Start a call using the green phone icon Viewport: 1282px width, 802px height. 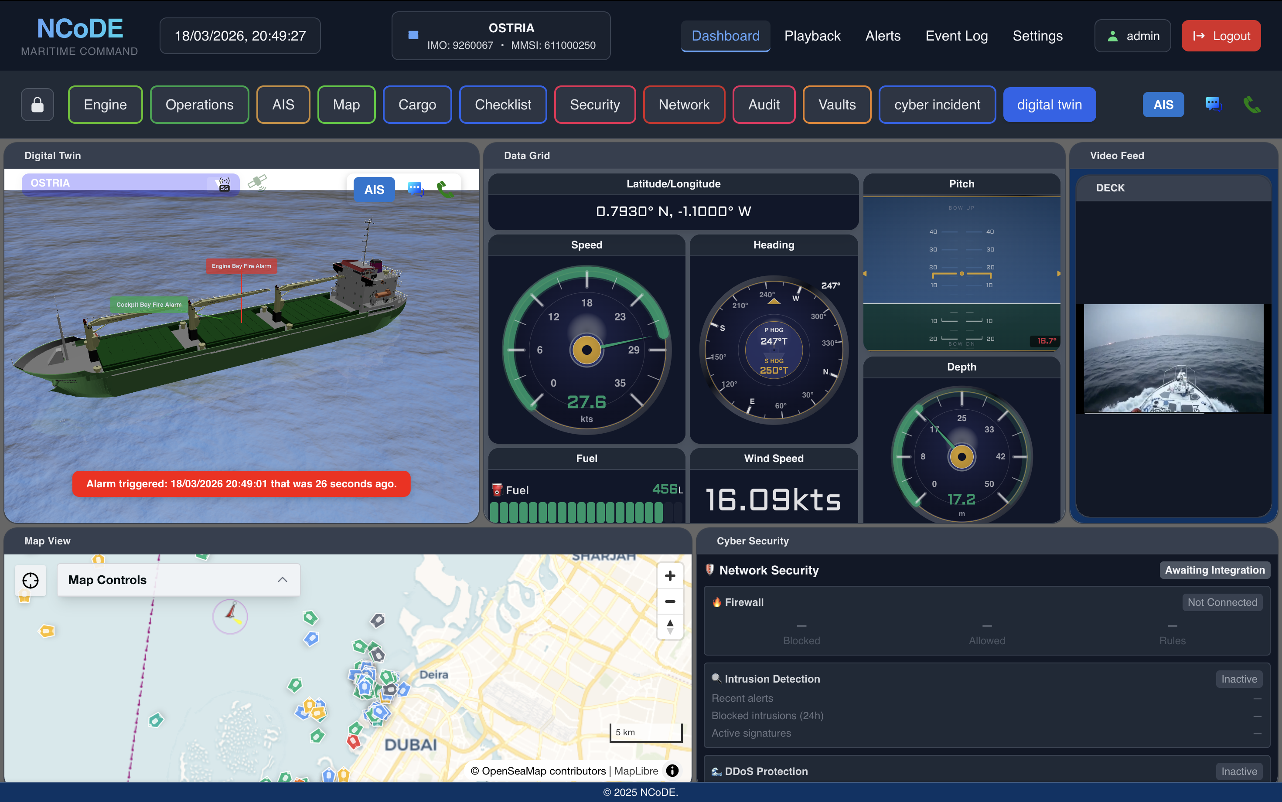click(1252, 105)
